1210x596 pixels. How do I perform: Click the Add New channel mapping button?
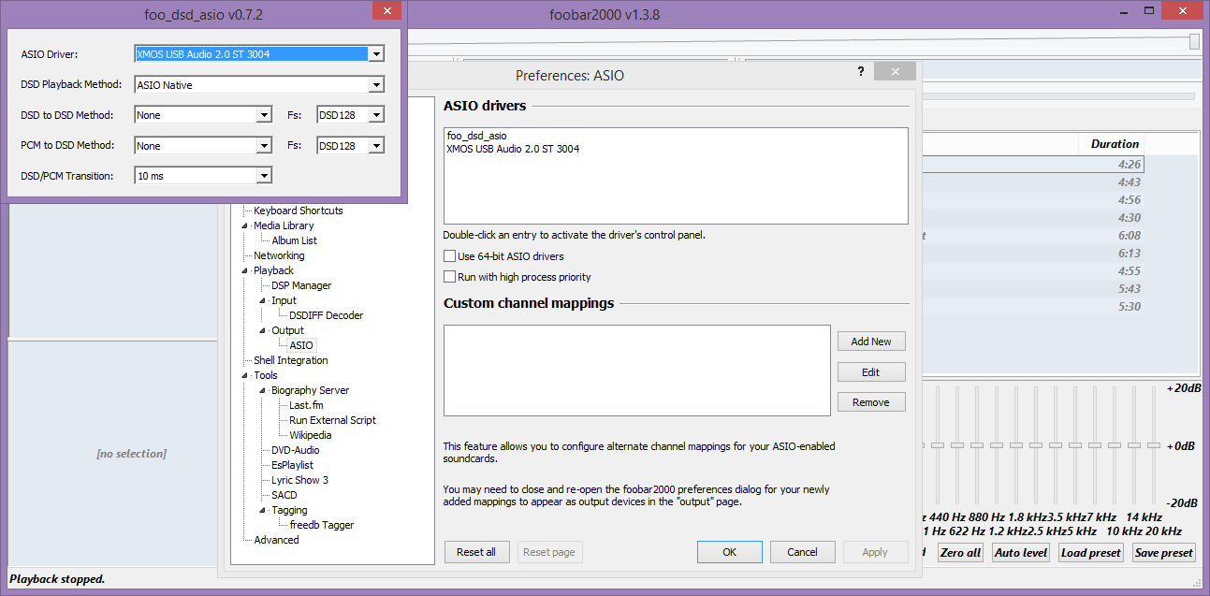[870, 342]
